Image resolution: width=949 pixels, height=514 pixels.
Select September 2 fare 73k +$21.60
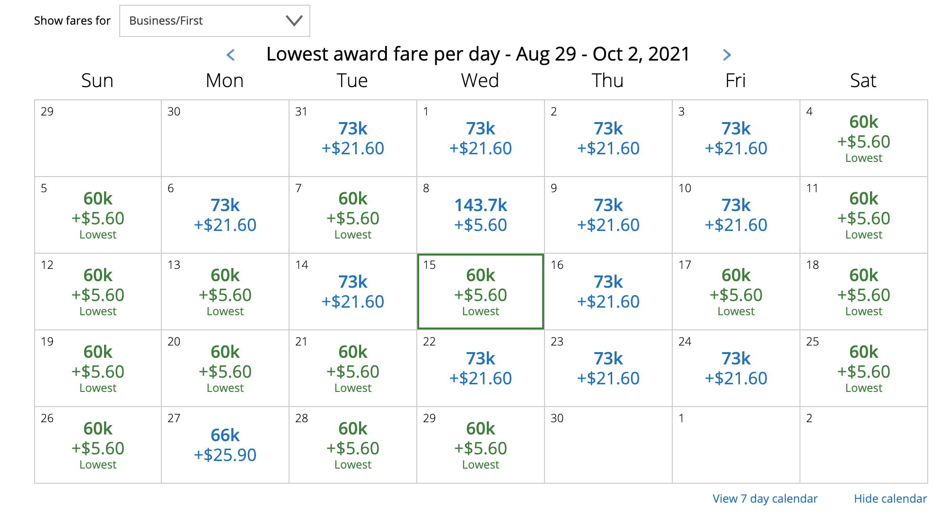[608, 138]
